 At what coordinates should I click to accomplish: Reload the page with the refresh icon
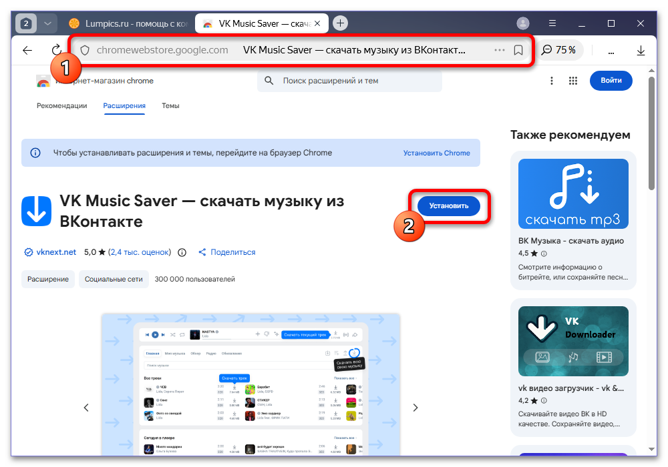(57, 50)
